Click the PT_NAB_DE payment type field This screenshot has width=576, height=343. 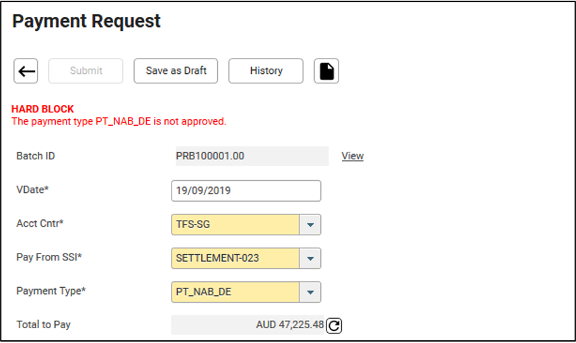coord(236,292)
